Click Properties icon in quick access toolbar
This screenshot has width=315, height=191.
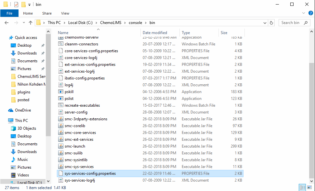(x=16, y=5)
